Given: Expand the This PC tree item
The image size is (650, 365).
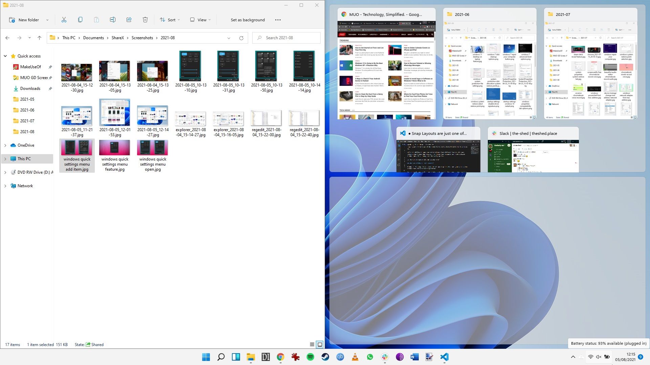Looking at the screenshot, I should click(x=5, y=158).
